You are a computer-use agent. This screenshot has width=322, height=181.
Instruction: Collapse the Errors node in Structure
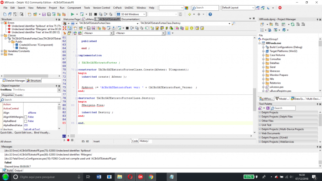[2, 23]
